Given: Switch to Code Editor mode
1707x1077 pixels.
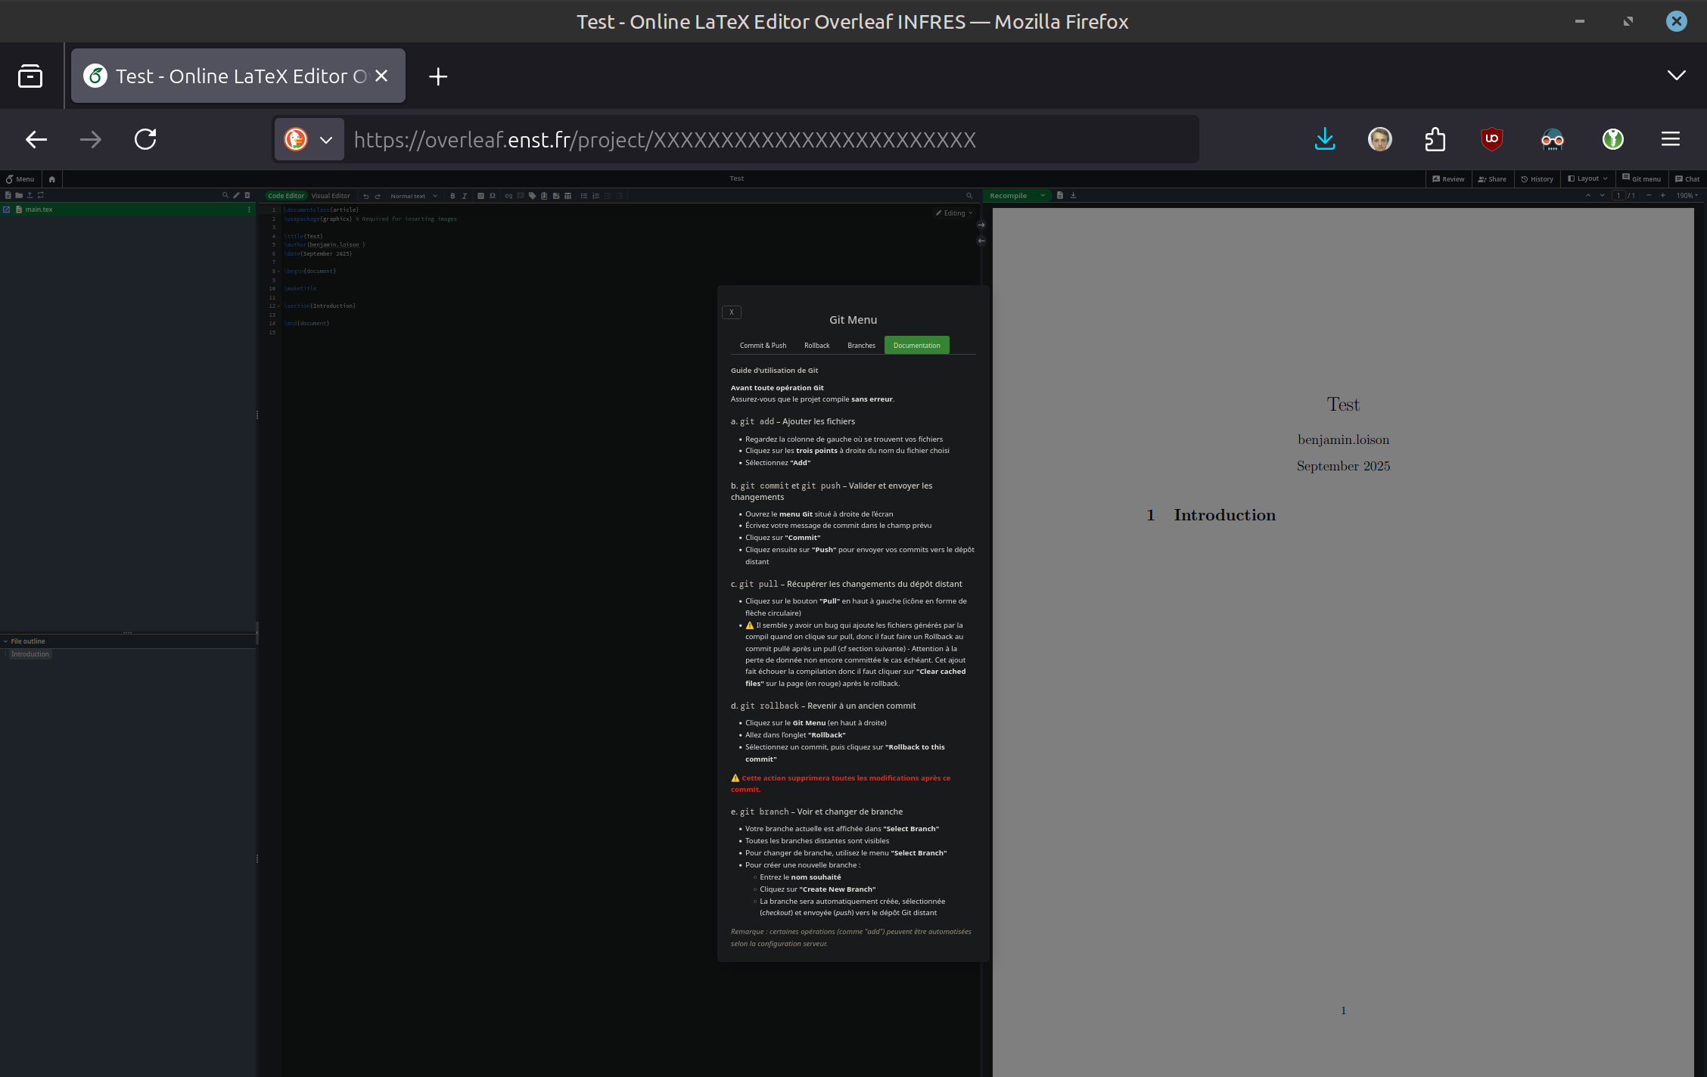Looking at the screenshot, I should click(x=286, y=196).
